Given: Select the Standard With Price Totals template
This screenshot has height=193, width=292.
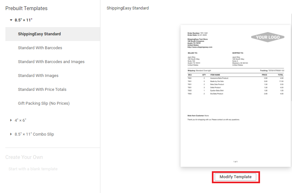Looking at the screenshot, I should [x=42, y=90].
